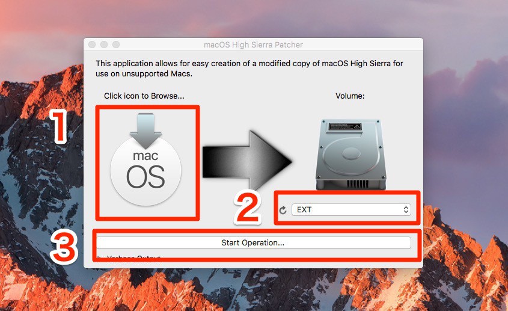Image resolution: width=508 pixels, height=311 pixels.
Task: Click the 'Volume:' label above the drive
Action: 350,96
